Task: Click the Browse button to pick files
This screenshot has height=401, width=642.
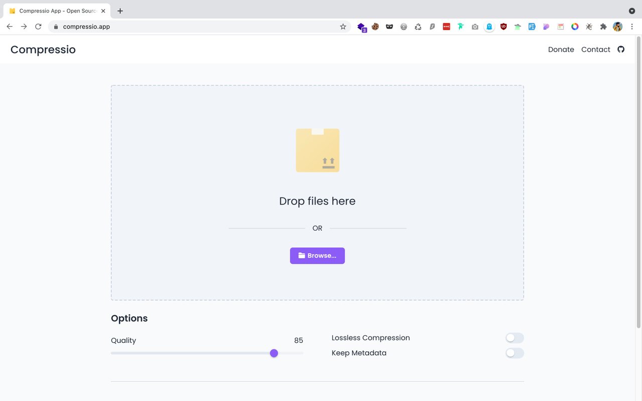Action: pos(317,256)
